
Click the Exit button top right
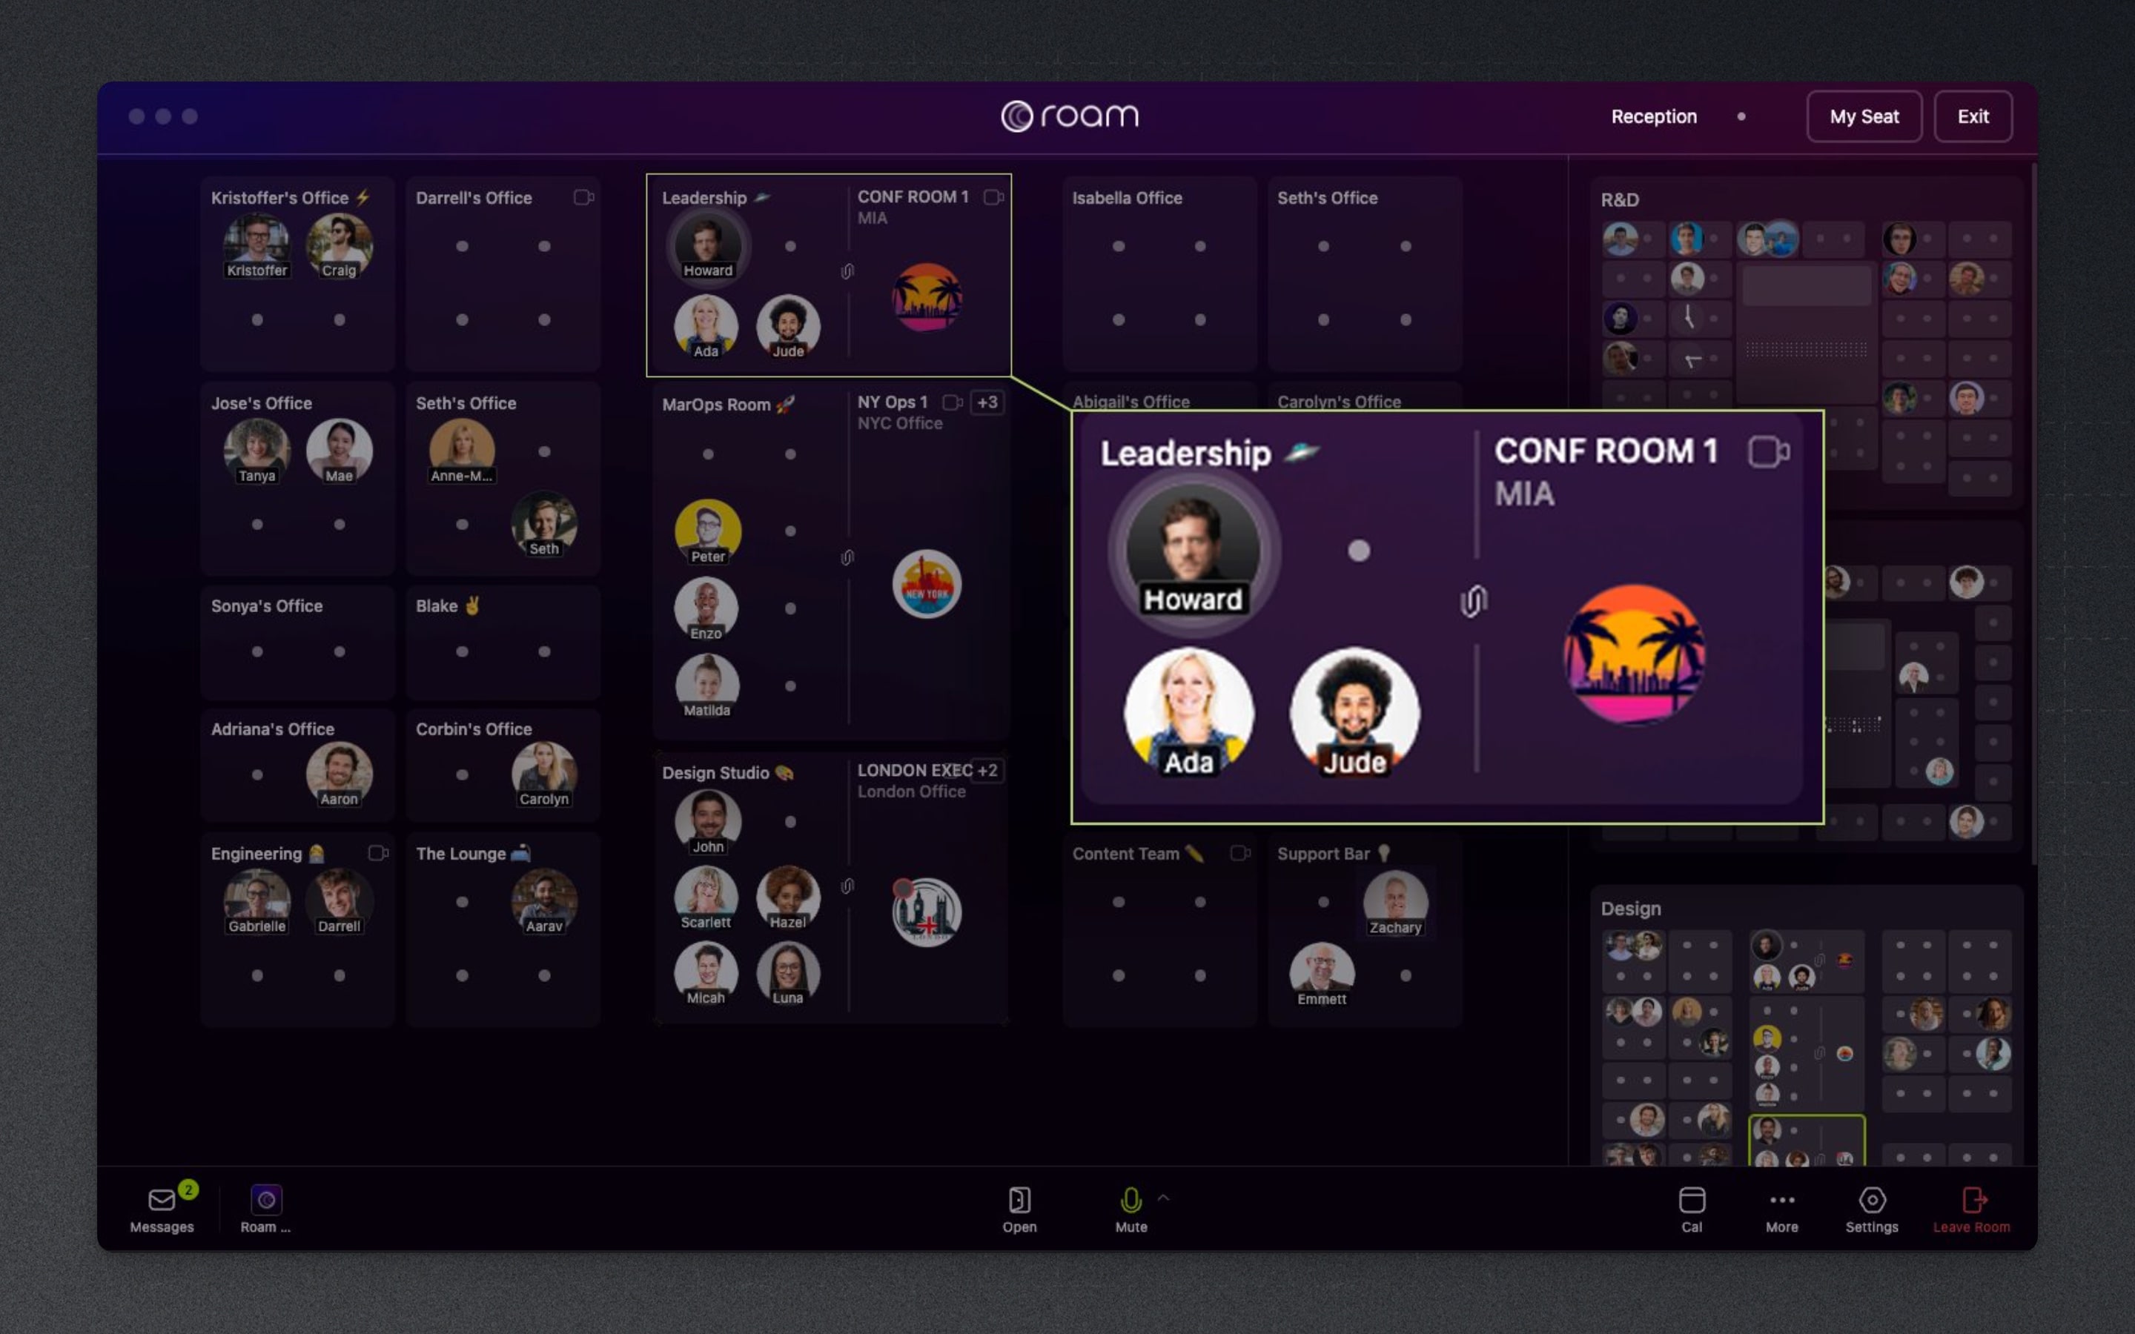[x=1972, y=116]
